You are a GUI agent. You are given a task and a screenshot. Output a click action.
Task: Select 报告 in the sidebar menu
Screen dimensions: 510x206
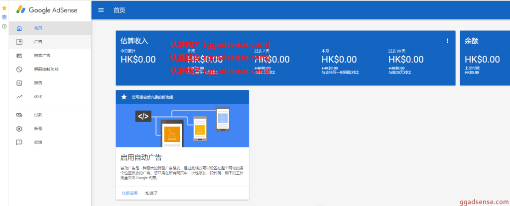pos(38,83)
